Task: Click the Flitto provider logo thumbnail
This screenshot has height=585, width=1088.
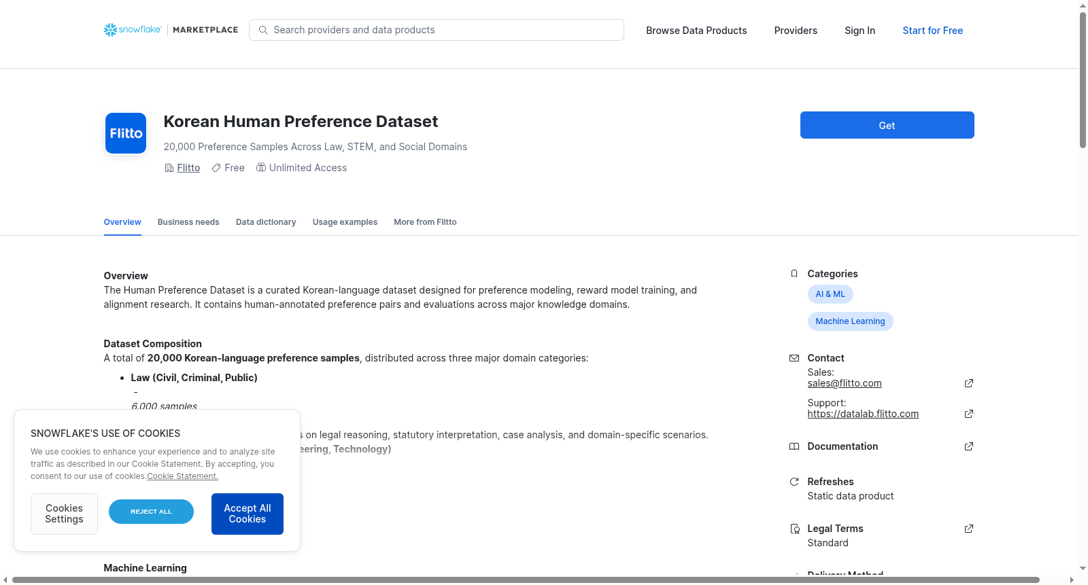Action: pos(126,133)
